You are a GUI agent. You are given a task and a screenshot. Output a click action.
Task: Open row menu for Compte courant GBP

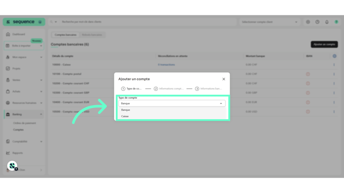[334, 93]
